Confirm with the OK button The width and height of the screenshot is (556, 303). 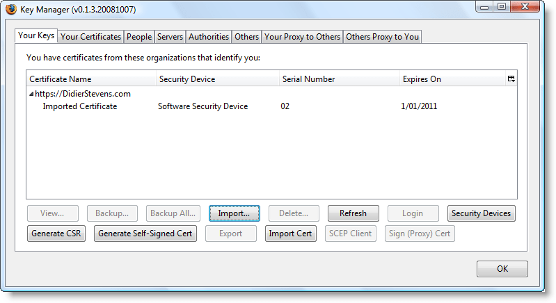coord(502,269)
